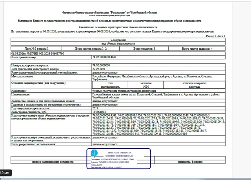Click 'Год ввода в эксплуатацию' label
Image resolution: width=251 pixels, height=180 pixels.
(x=46, y=104)
